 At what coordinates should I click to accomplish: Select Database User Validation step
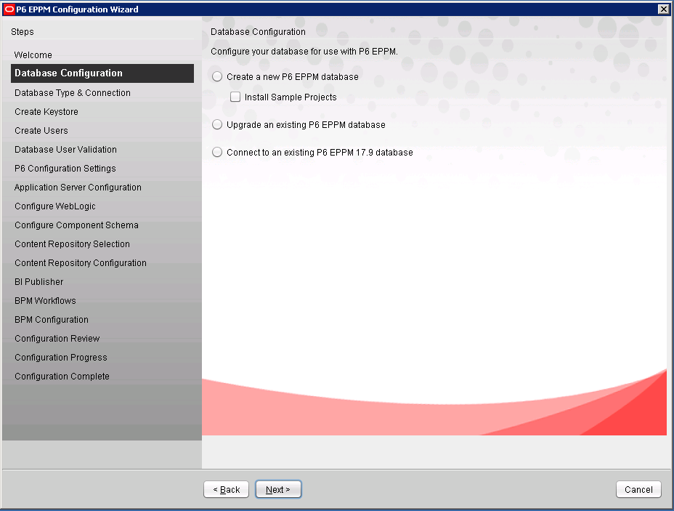coord(65,150)
